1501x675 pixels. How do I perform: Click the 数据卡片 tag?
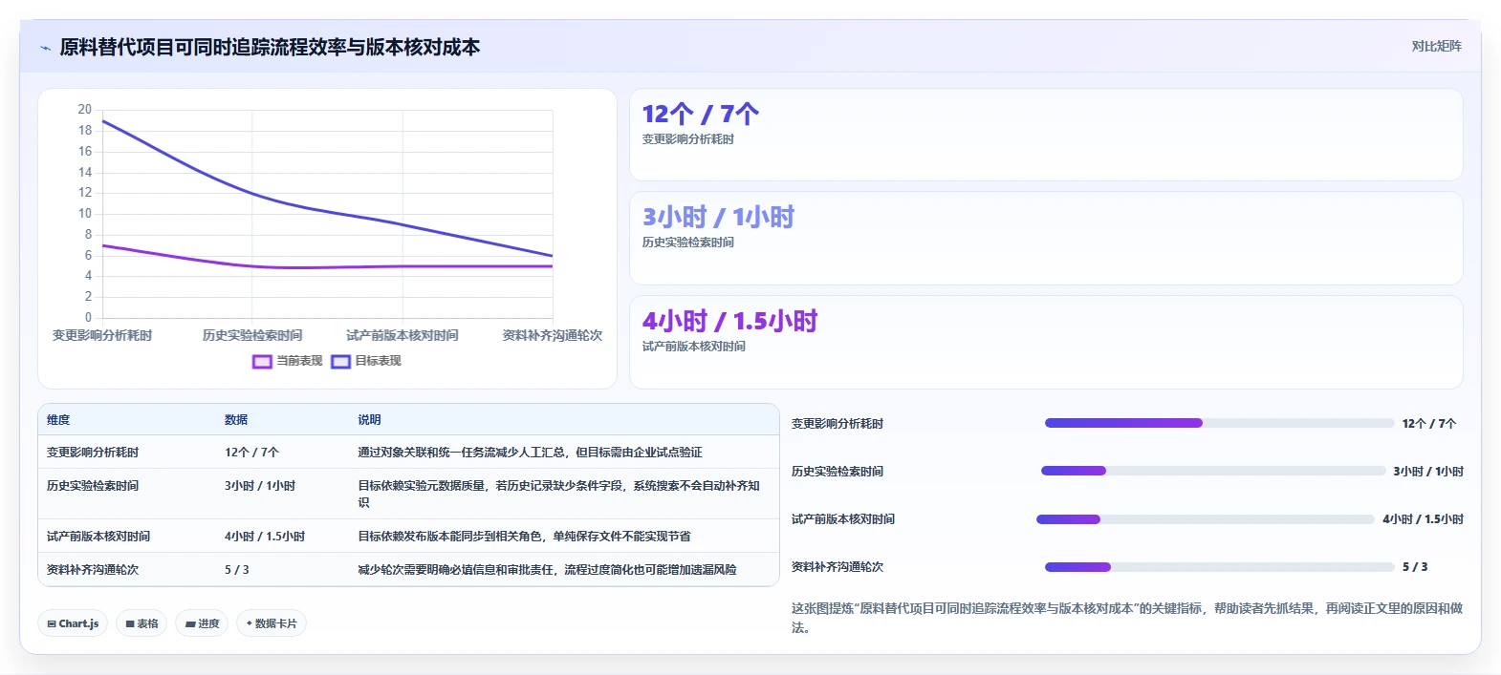point(272,623)
